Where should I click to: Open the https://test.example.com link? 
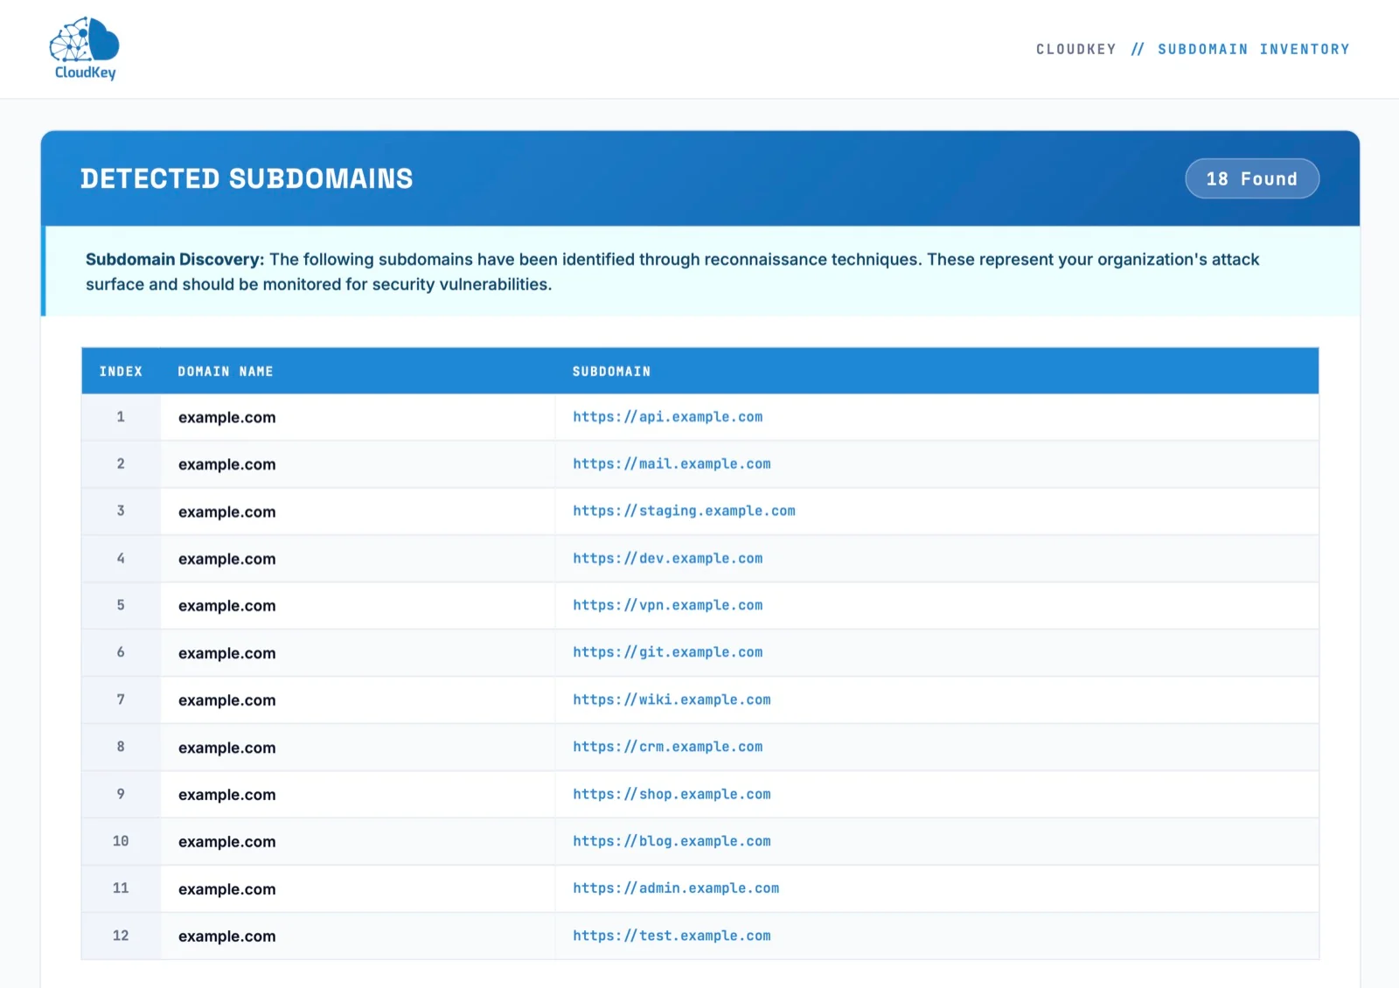672,936
